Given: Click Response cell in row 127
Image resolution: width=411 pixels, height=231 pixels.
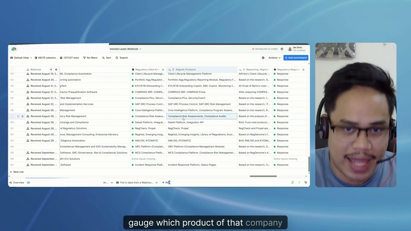Looking at the screenshot, I should 289,165.
